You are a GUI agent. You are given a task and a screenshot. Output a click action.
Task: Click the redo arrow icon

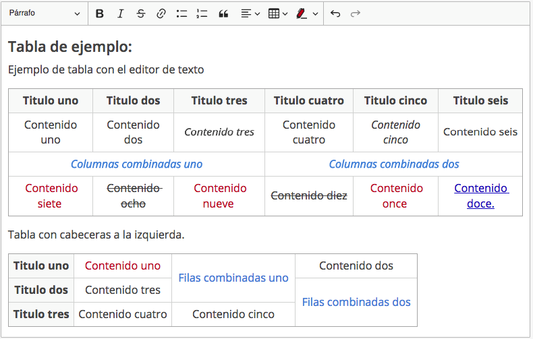click(x=356, y=13)
